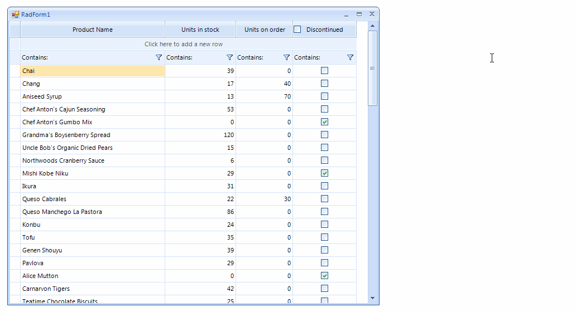Sort by the Product Name column header

click(x=93, y=30)
